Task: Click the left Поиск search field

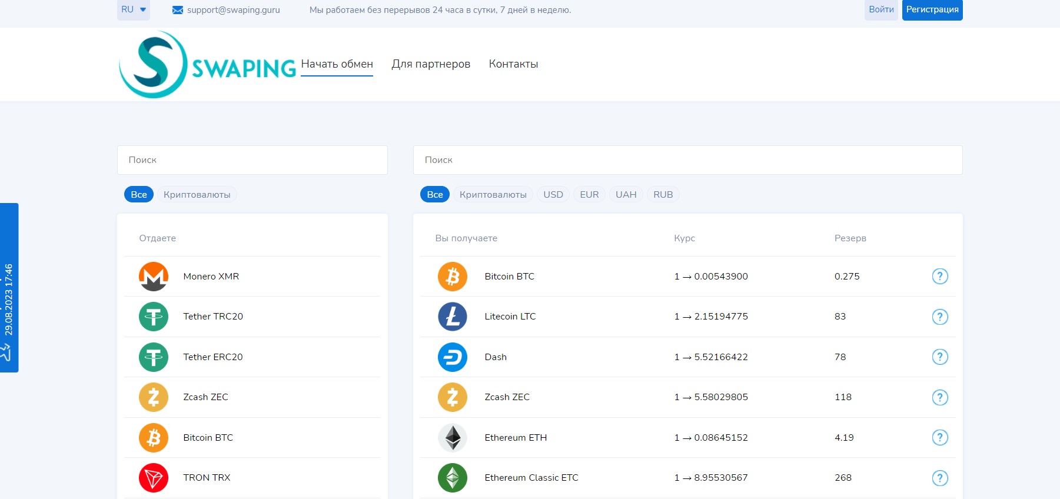Action: [252, 160]
